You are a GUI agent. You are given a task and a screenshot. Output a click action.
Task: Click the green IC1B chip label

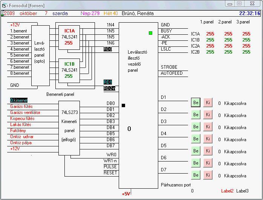[x=69, y=64]
